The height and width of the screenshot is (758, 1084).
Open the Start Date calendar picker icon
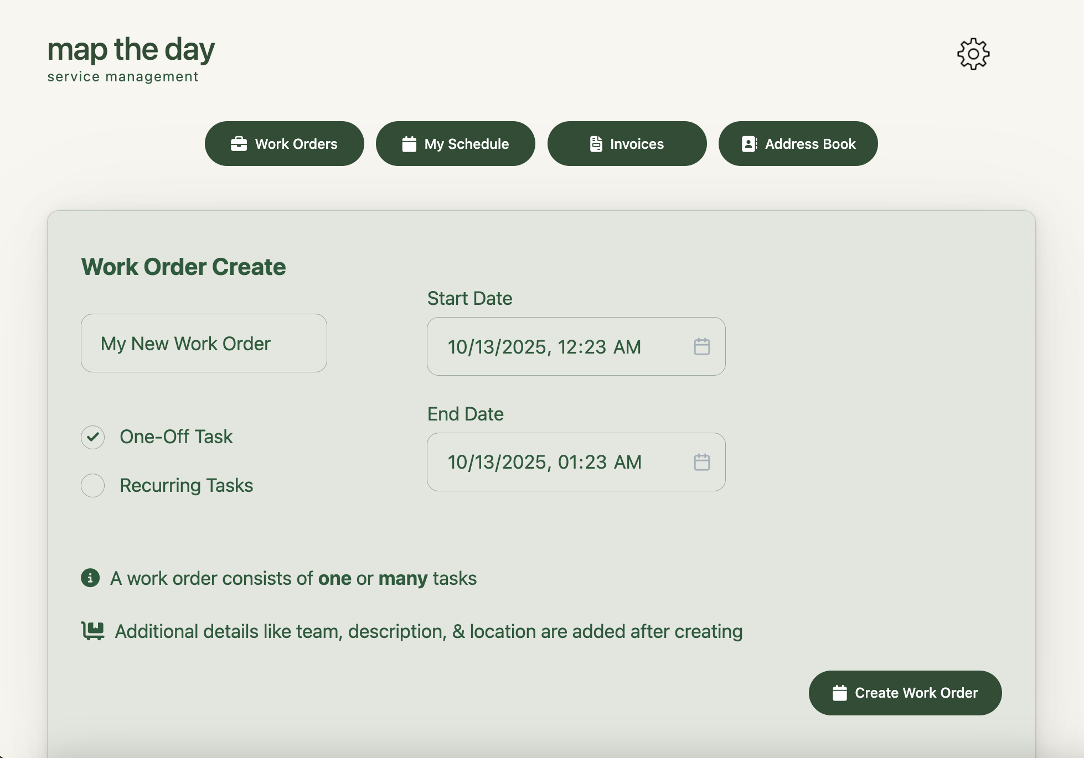pos(701,346)
